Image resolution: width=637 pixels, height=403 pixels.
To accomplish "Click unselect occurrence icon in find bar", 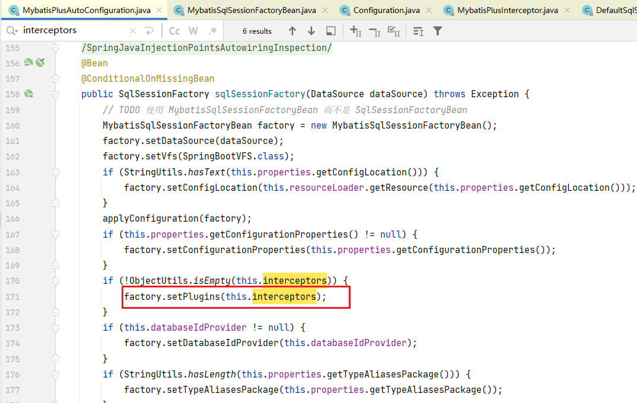I will (374, 31).
